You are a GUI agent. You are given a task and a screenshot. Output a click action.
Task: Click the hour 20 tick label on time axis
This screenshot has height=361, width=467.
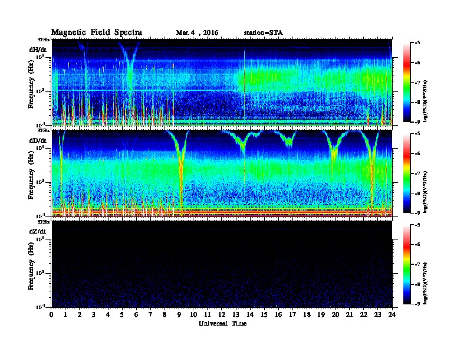point(336,314)
